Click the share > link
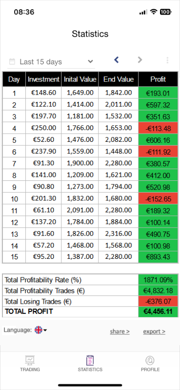 coord(120,331)
